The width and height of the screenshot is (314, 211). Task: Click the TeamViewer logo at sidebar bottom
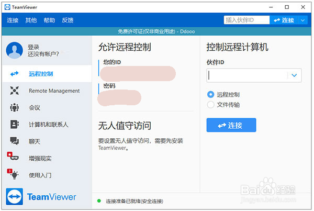click(x=41, y=196)
